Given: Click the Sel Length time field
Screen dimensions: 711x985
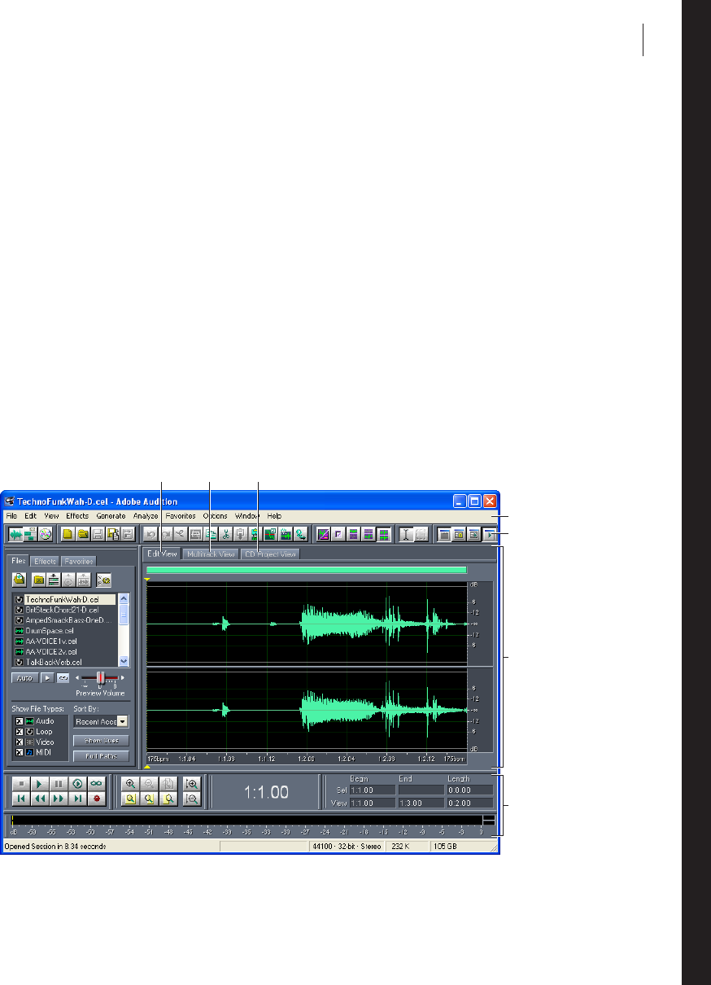Looking at the screenshot, I should coord(469,790).
